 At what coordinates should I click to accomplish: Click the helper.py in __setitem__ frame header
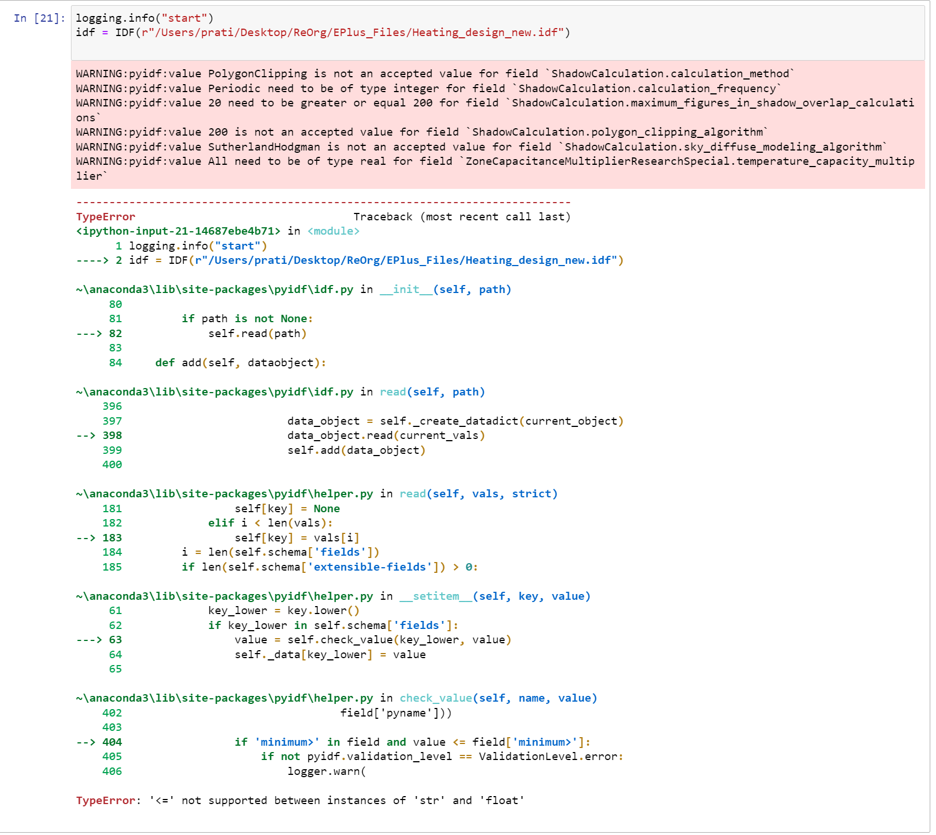tap(333, 596)
